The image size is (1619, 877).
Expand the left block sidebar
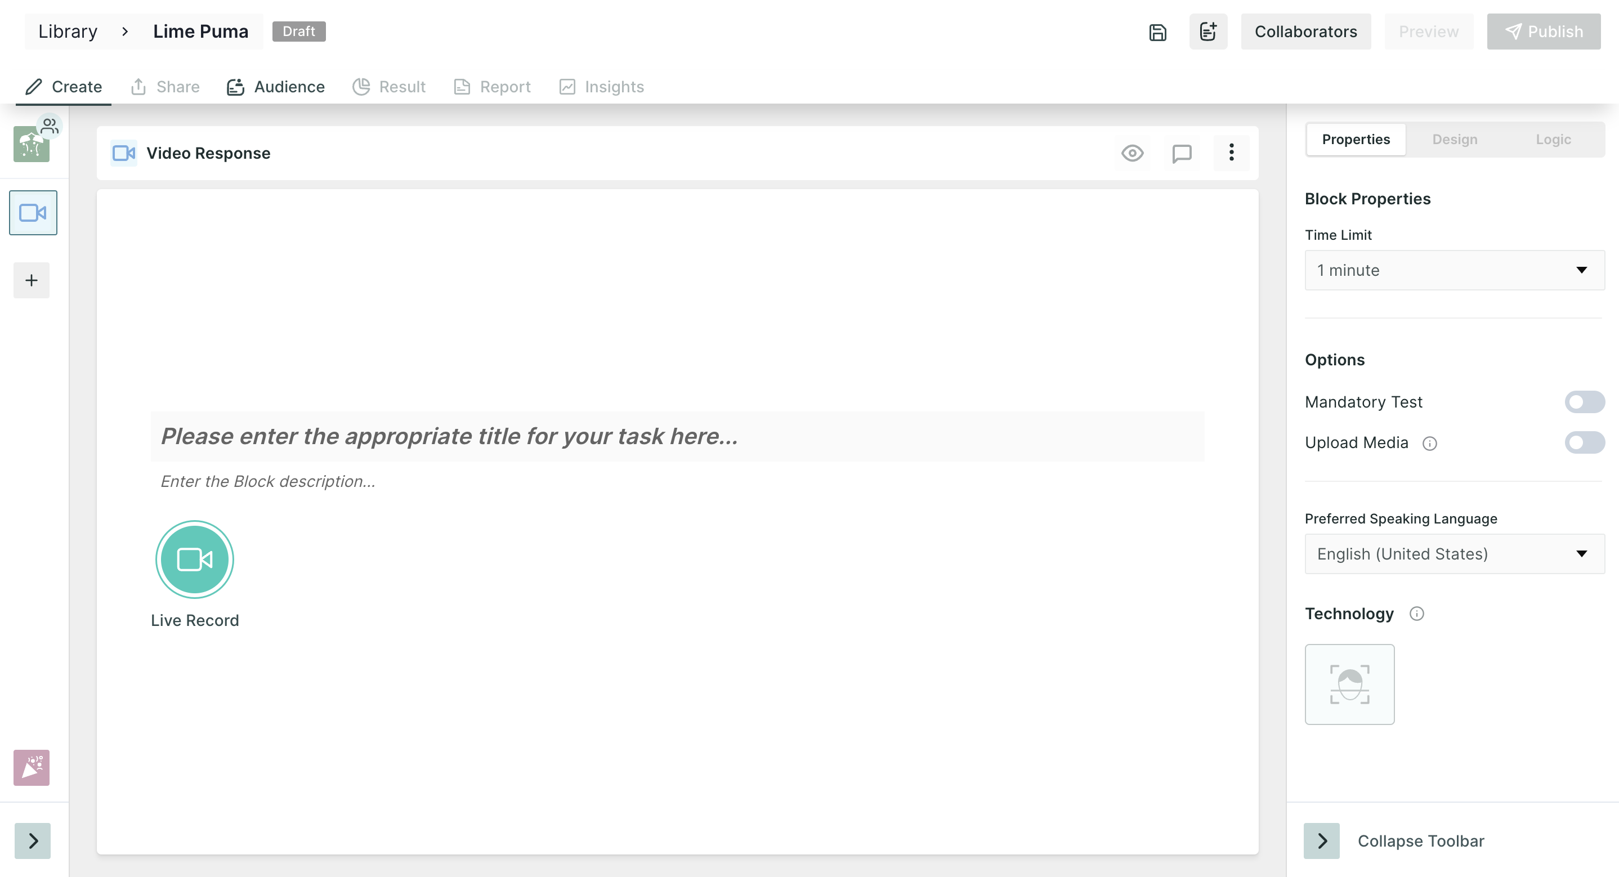click(x=33, y=841)
